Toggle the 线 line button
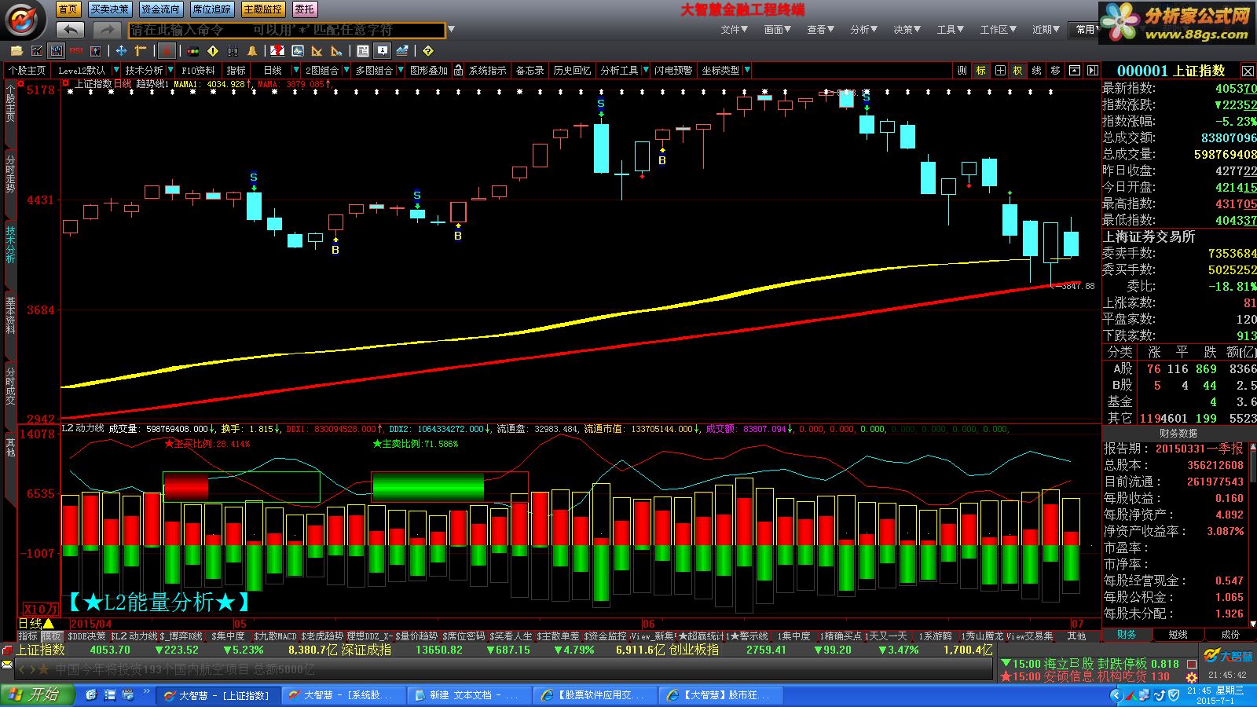 click(1037, 71)
